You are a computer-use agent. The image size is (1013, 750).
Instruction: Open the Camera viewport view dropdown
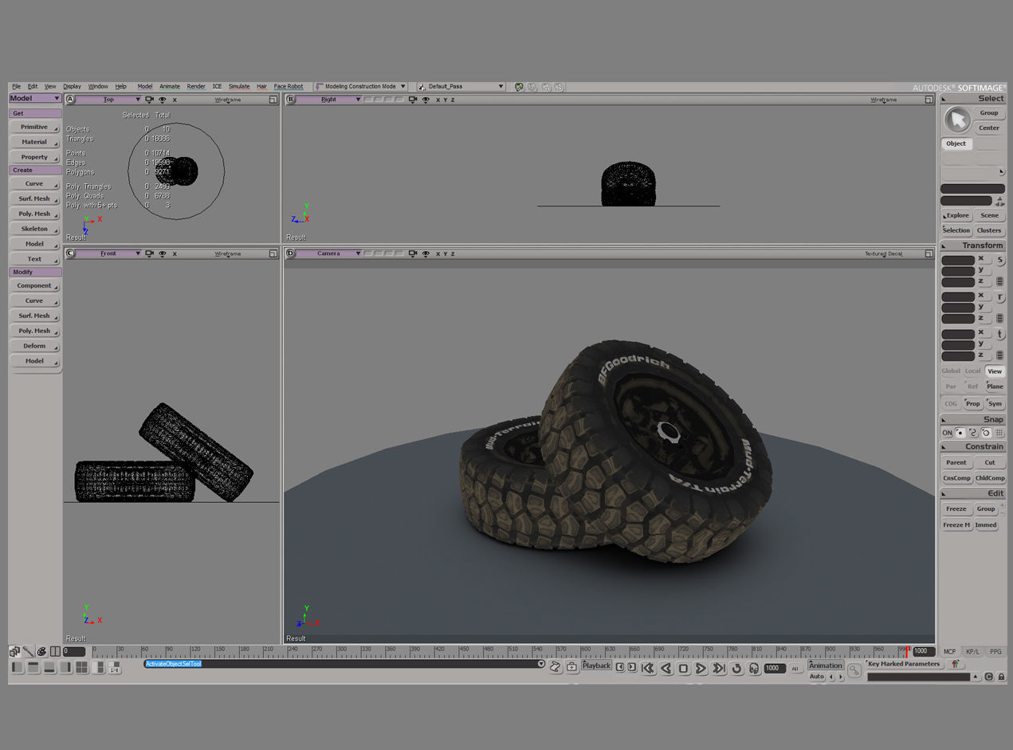(330, 253)
